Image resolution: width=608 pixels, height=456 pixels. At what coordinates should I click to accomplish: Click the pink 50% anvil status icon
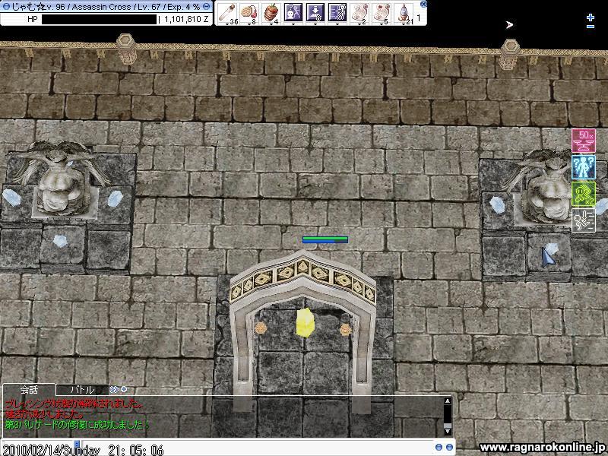coord(584,141)
